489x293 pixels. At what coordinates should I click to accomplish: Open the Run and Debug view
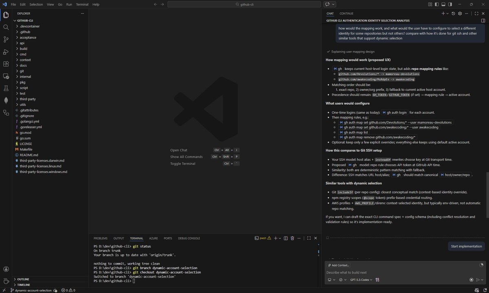click(x=6, y=52)
